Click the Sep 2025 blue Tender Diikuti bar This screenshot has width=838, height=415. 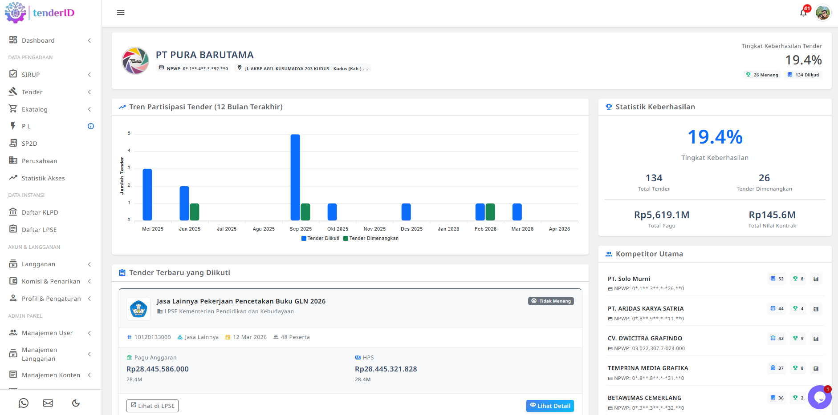295,177
